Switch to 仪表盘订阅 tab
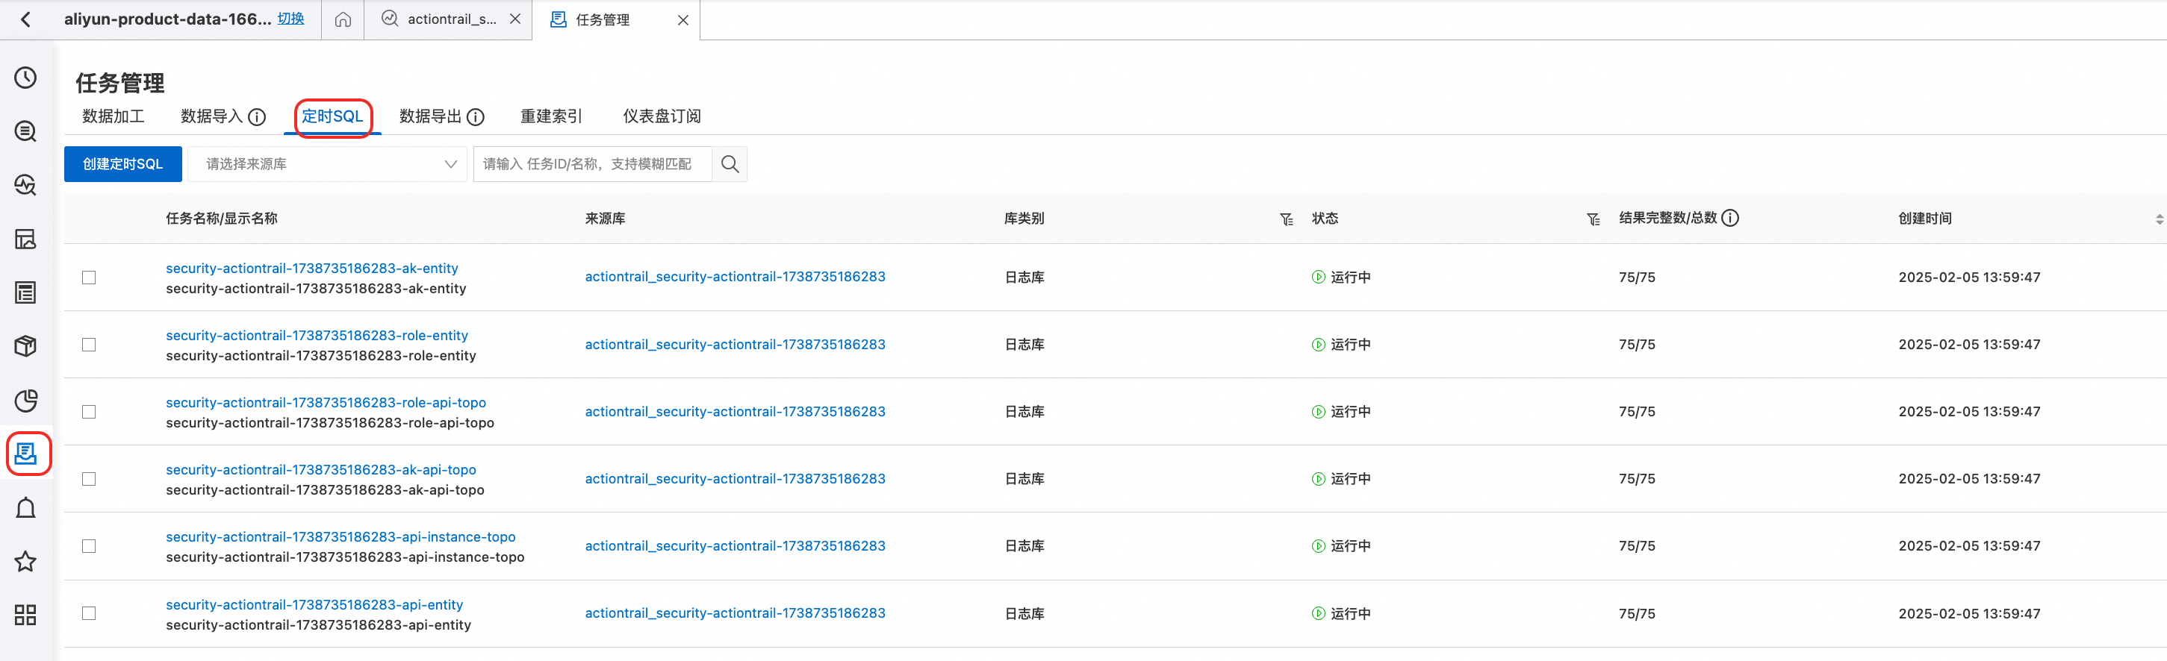The height and width of the screenshot is (661, 2167). tap(661, 117)
